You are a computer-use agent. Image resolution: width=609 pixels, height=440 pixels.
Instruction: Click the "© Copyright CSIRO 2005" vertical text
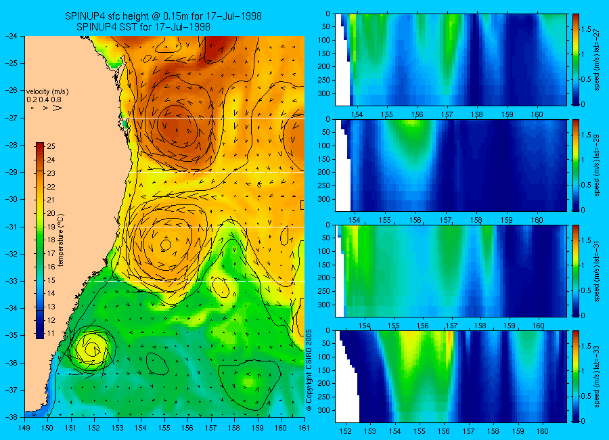[309, 370]
